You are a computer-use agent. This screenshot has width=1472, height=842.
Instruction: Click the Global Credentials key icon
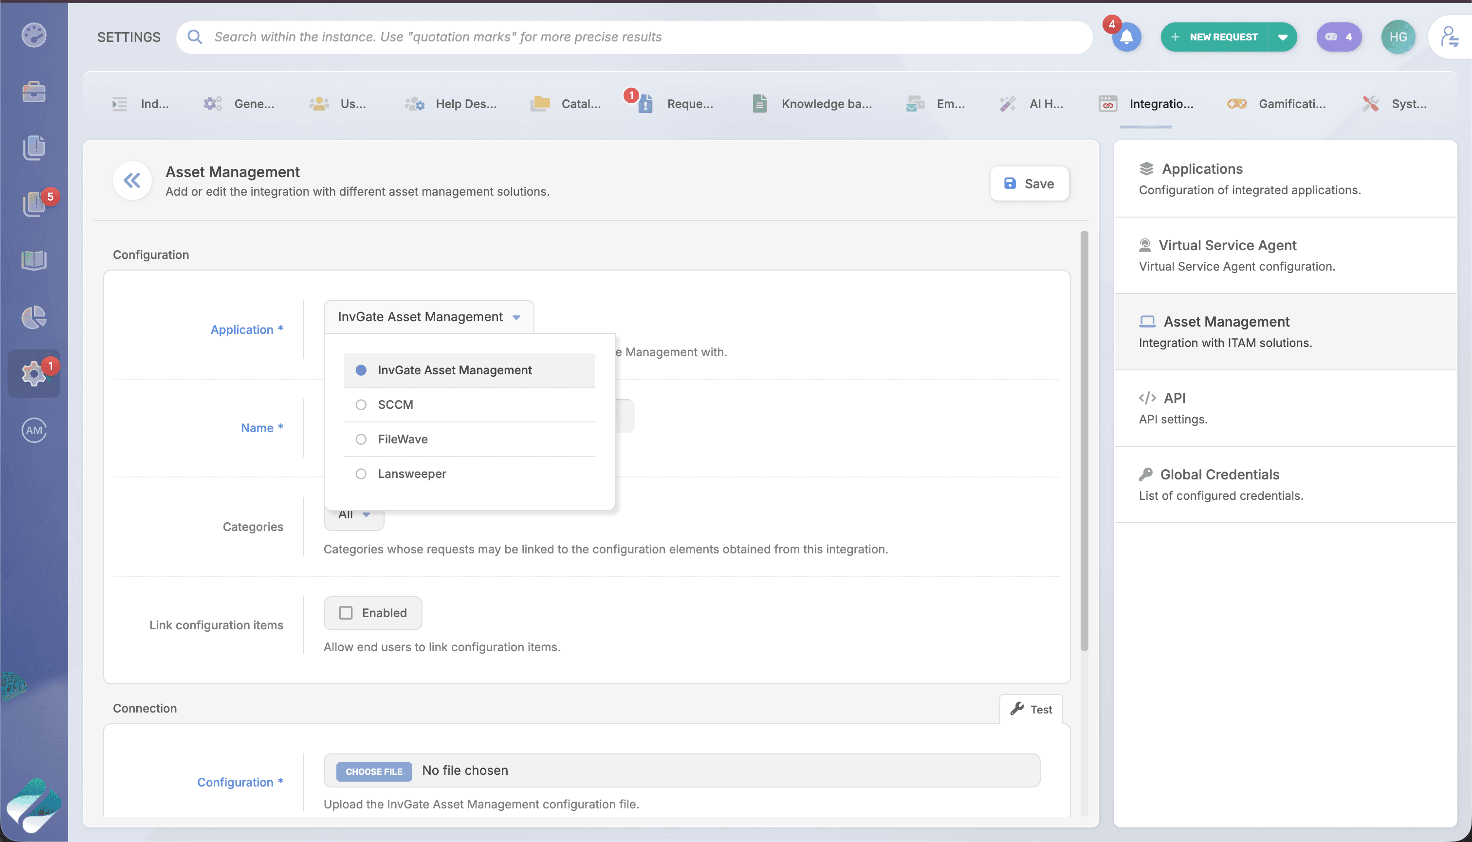click(x=1145, y=474)
